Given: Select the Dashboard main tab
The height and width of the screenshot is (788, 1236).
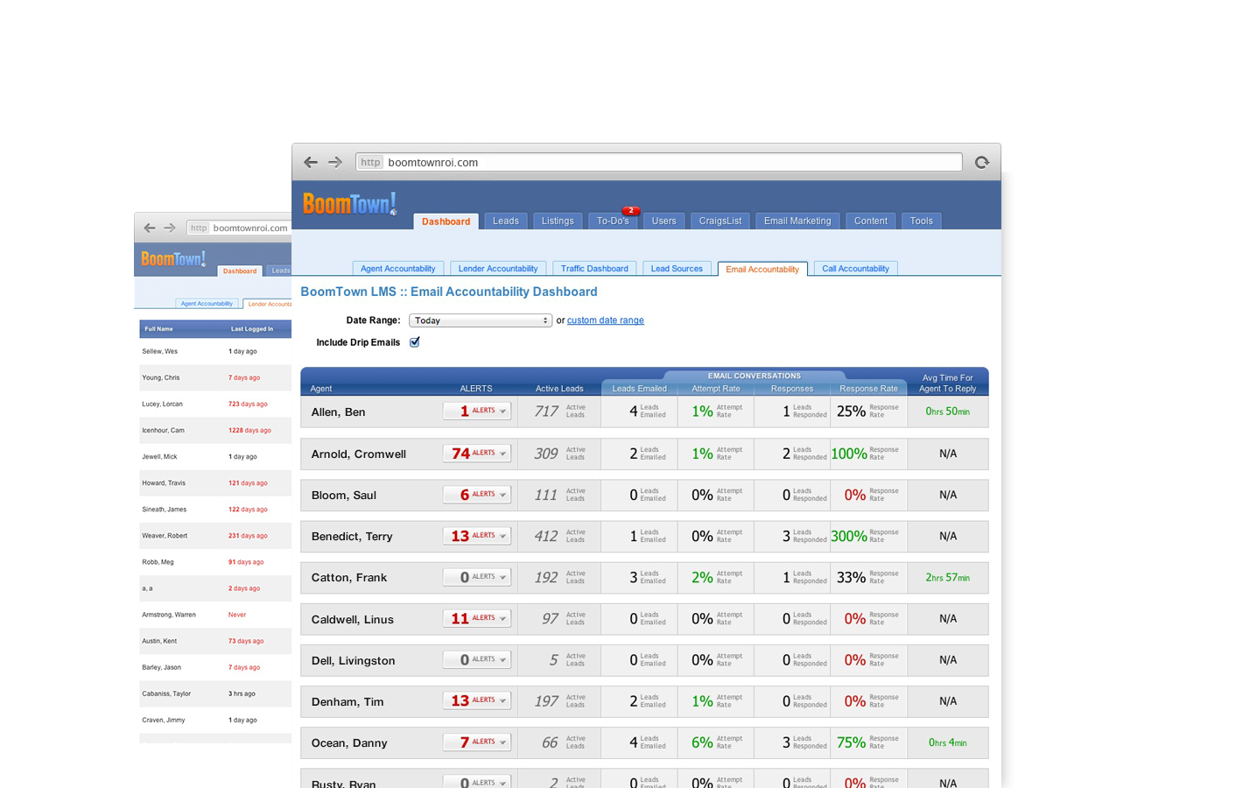Looking at the screenshot, I should tap(446, 222).
